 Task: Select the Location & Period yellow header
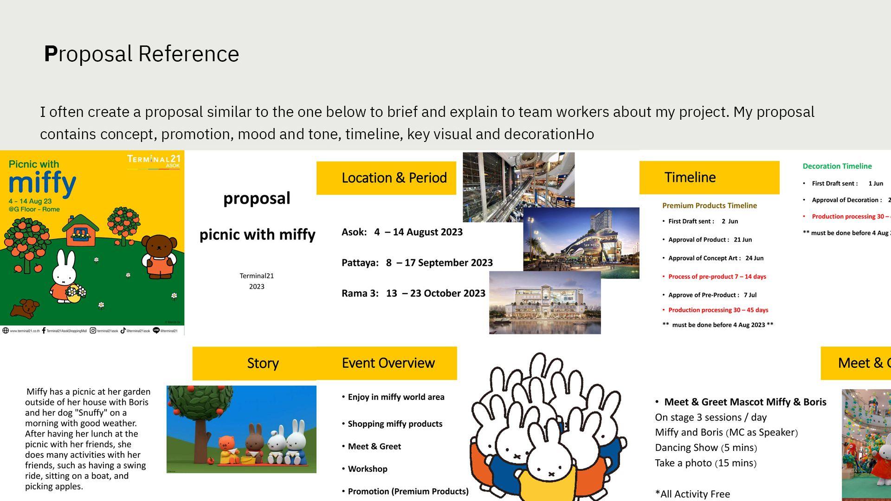coord(386,178)
